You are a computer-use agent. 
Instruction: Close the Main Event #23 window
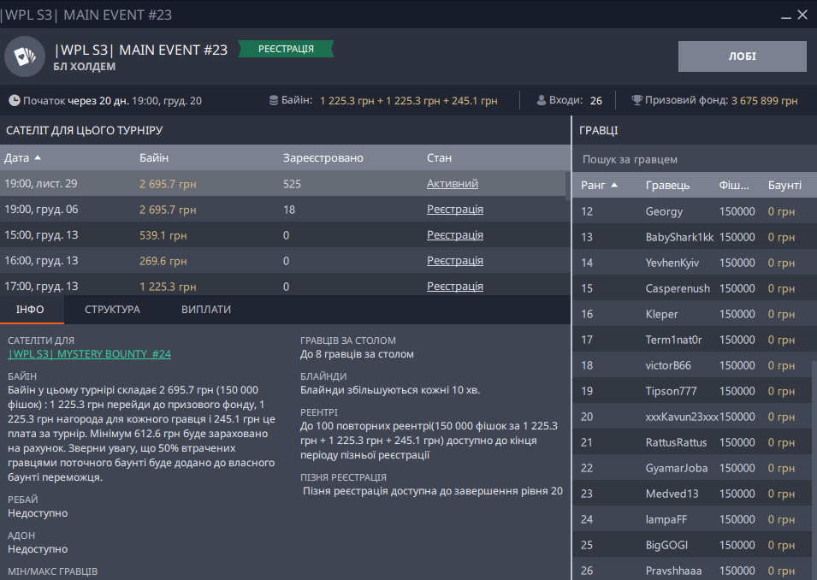coord(802,15)
